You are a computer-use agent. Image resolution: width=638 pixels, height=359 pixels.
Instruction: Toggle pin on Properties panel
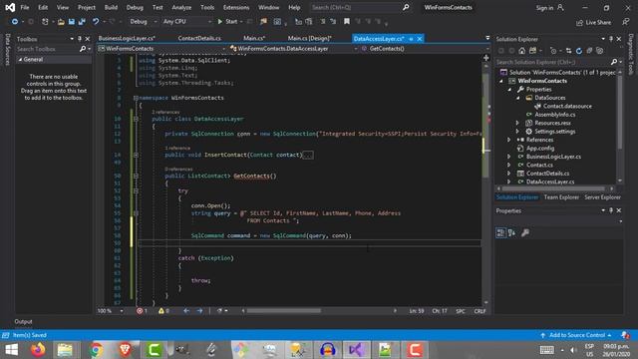coord(611,210)
